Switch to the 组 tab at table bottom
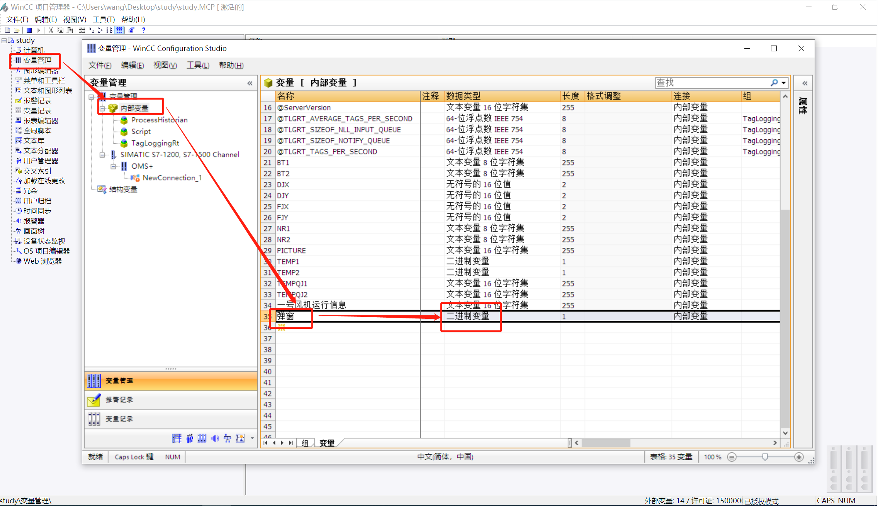Viewport: 878px width, 506px height. tap(305, 443)
